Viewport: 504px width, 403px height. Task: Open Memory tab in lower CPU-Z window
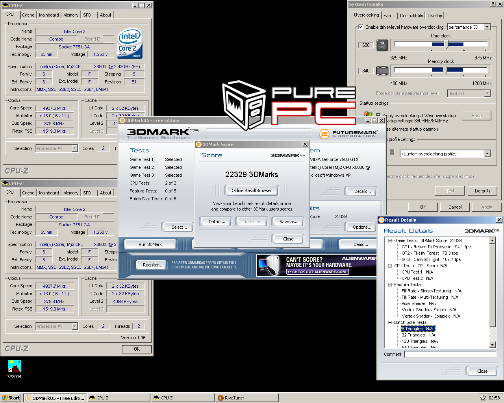point(71,193)
